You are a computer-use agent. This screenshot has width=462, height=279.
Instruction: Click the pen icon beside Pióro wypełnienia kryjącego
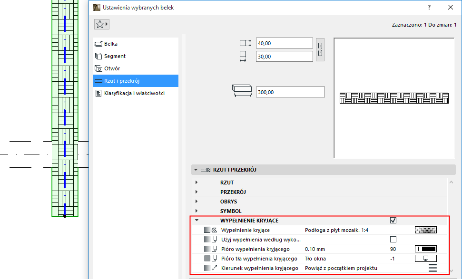tap(210, 249)
